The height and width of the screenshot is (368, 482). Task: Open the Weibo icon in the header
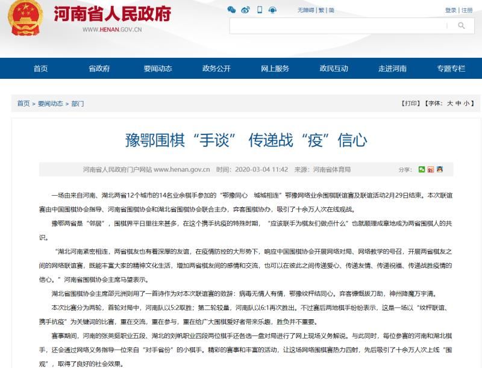(245, 10)
